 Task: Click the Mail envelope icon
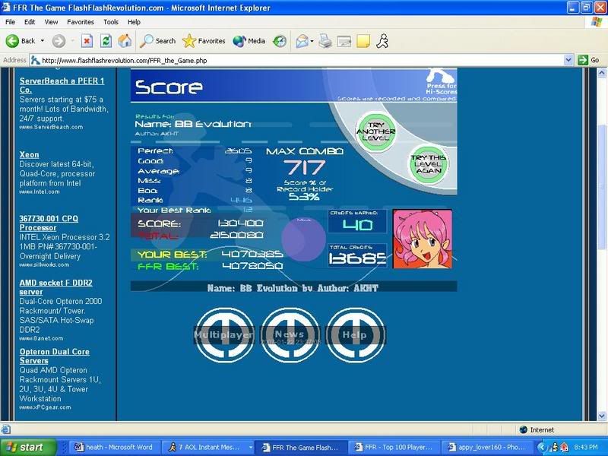[302, 41]
